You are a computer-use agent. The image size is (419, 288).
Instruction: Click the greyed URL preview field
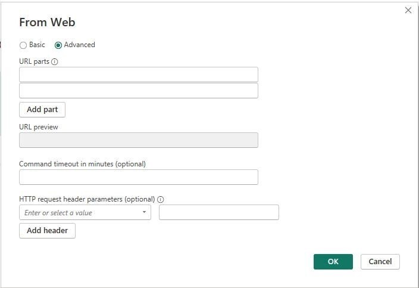coord(139,140)
